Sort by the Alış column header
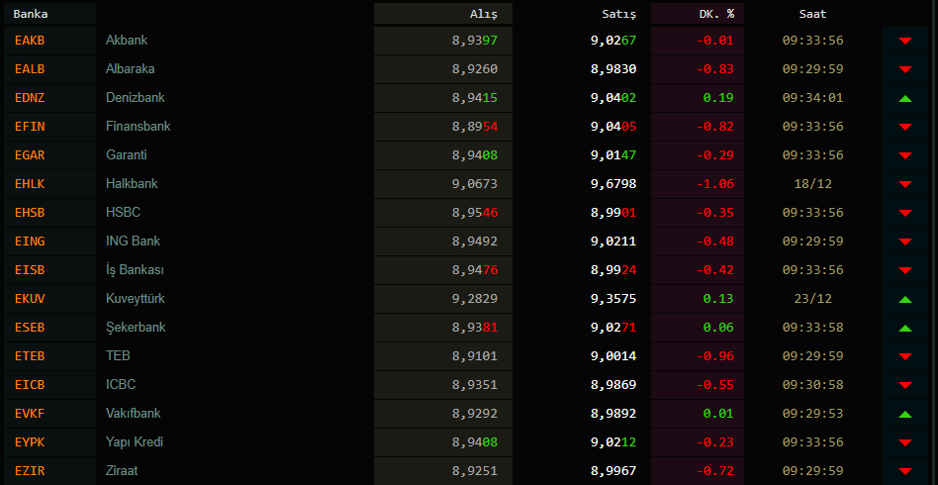The height and width of the screenshot is (485, 938). click(x=483, y=14)
